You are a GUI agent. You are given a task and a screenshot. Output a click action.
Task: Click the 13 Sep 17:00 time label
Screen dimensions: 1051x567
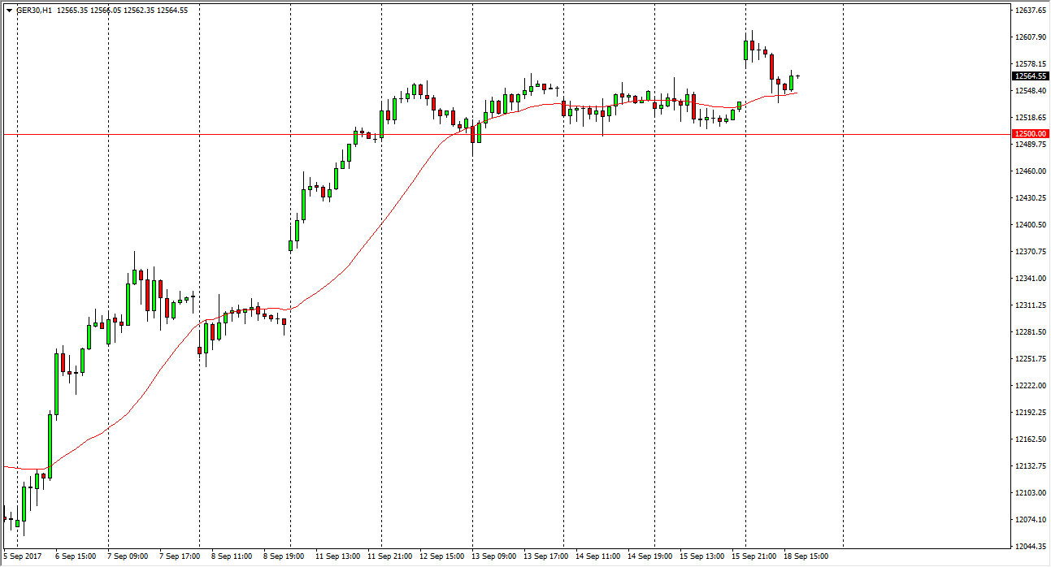coord(545,556)
